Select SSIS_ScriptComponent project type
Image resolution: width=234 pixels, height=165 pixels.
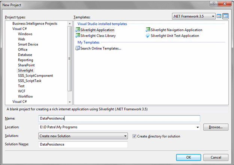[35, 76]
